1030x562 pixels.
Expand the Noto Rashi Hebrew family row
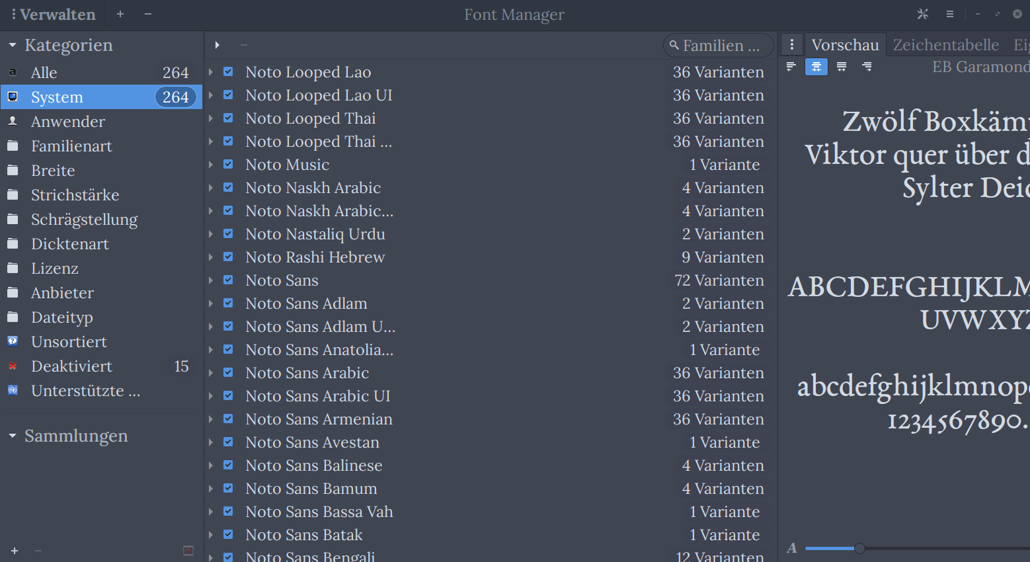click(x=210, y=257)
